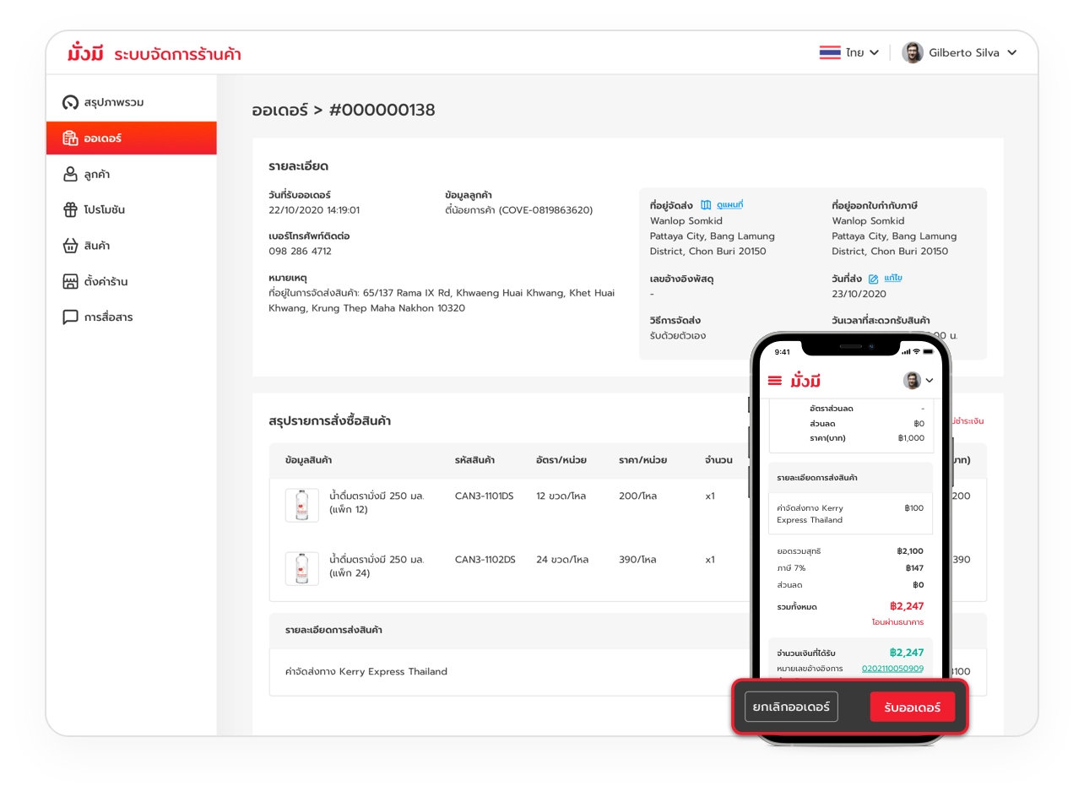
Task: Open the Thai language dropdown
Action: tap(849, 52)
